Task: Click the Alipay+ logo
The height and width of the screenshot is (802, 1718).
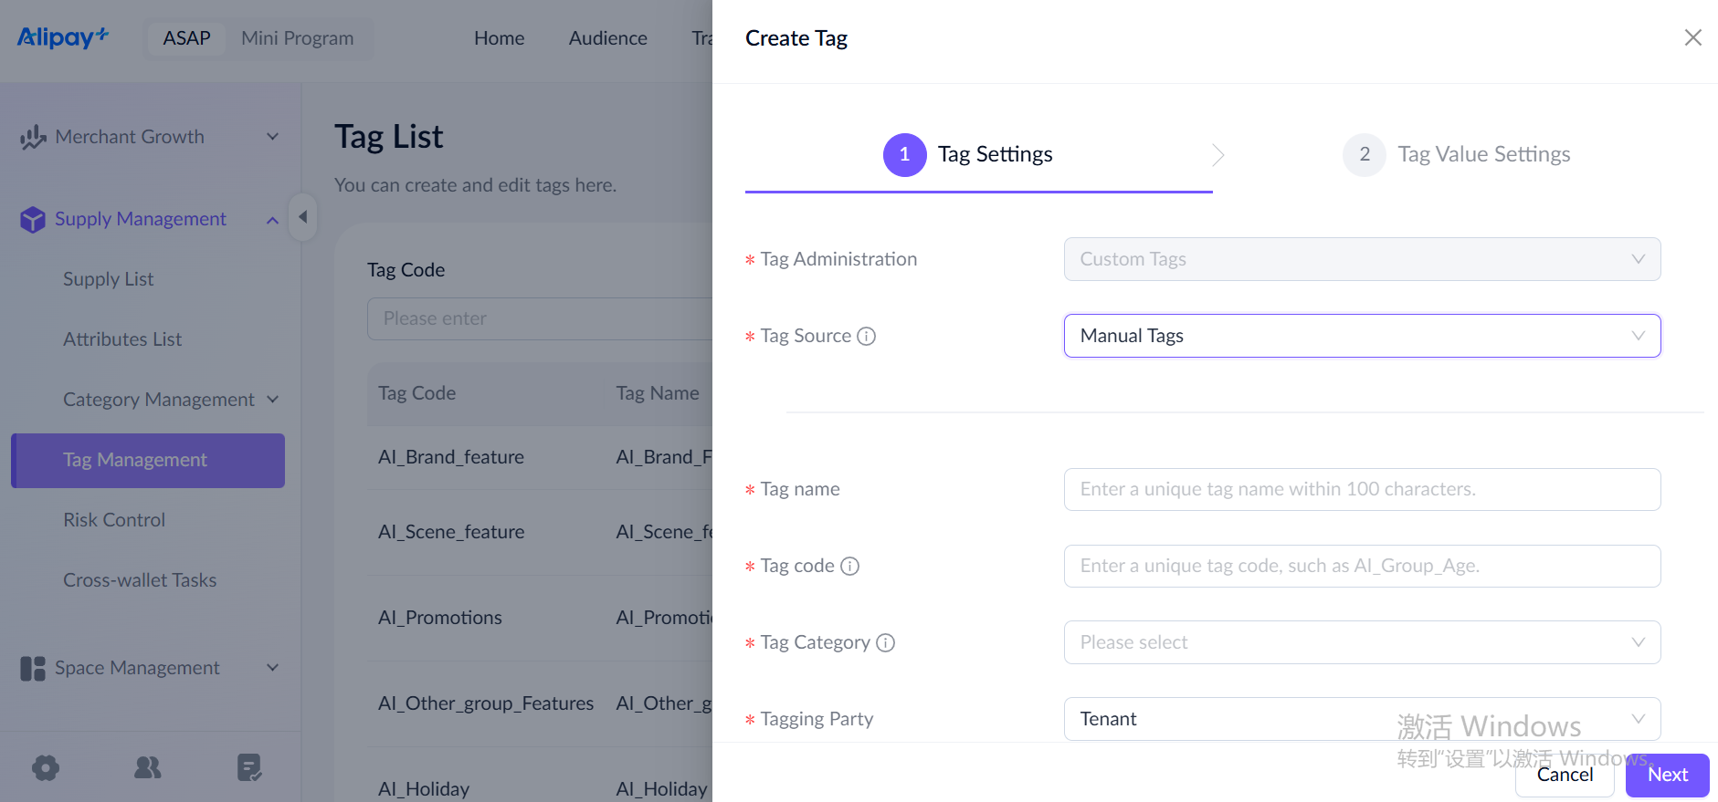Action: (x=62, y=37)
